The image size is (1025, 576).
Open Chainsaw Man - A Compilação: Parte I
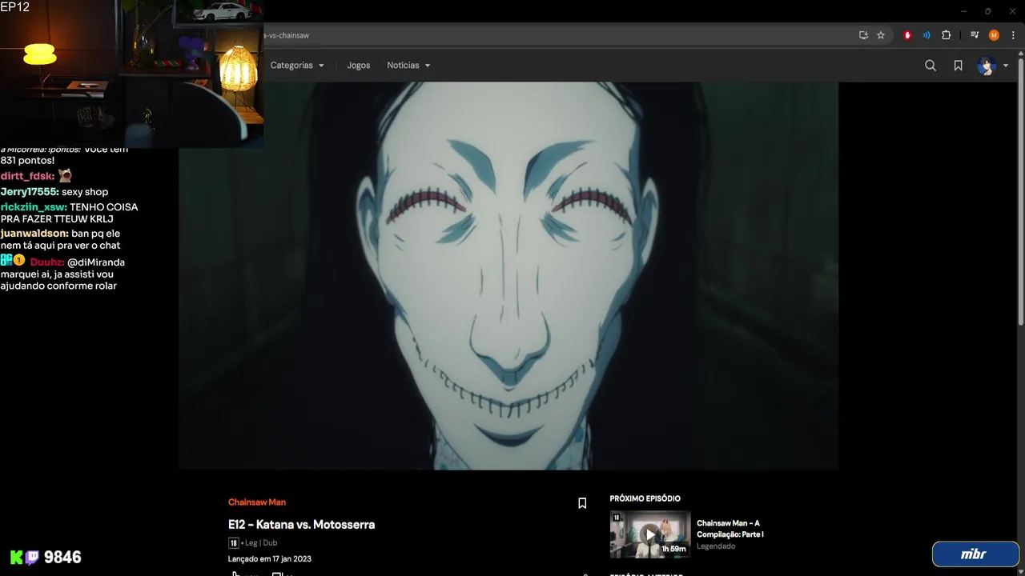pos(730,529)
